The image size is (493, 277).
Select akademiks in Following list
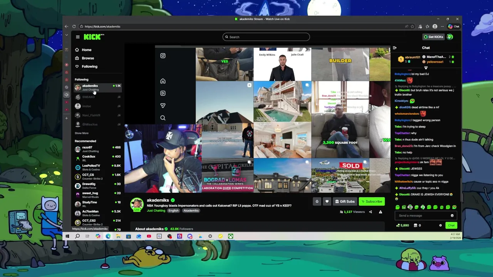tap(98, 88)
